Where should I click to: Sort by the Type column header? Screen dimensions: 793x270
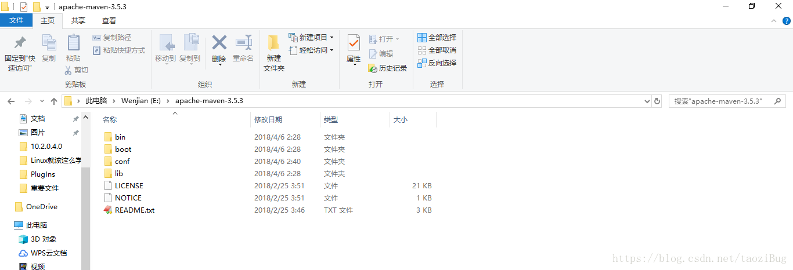pyautogui.click(x=355, y=119)
